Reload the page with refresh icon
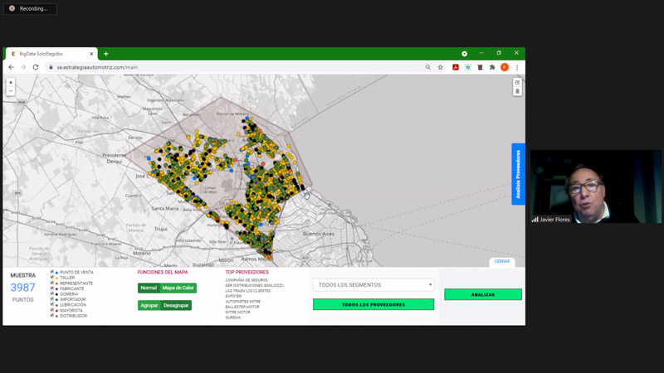 coord(36,67)
